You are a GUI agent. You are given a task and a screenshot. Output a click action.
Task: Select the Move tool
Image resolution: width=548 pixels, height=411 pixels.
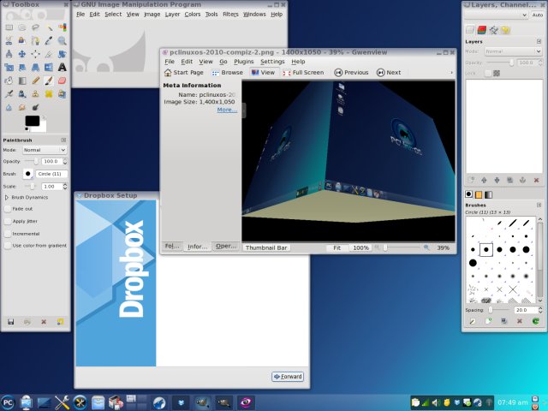tap(22, 54)
